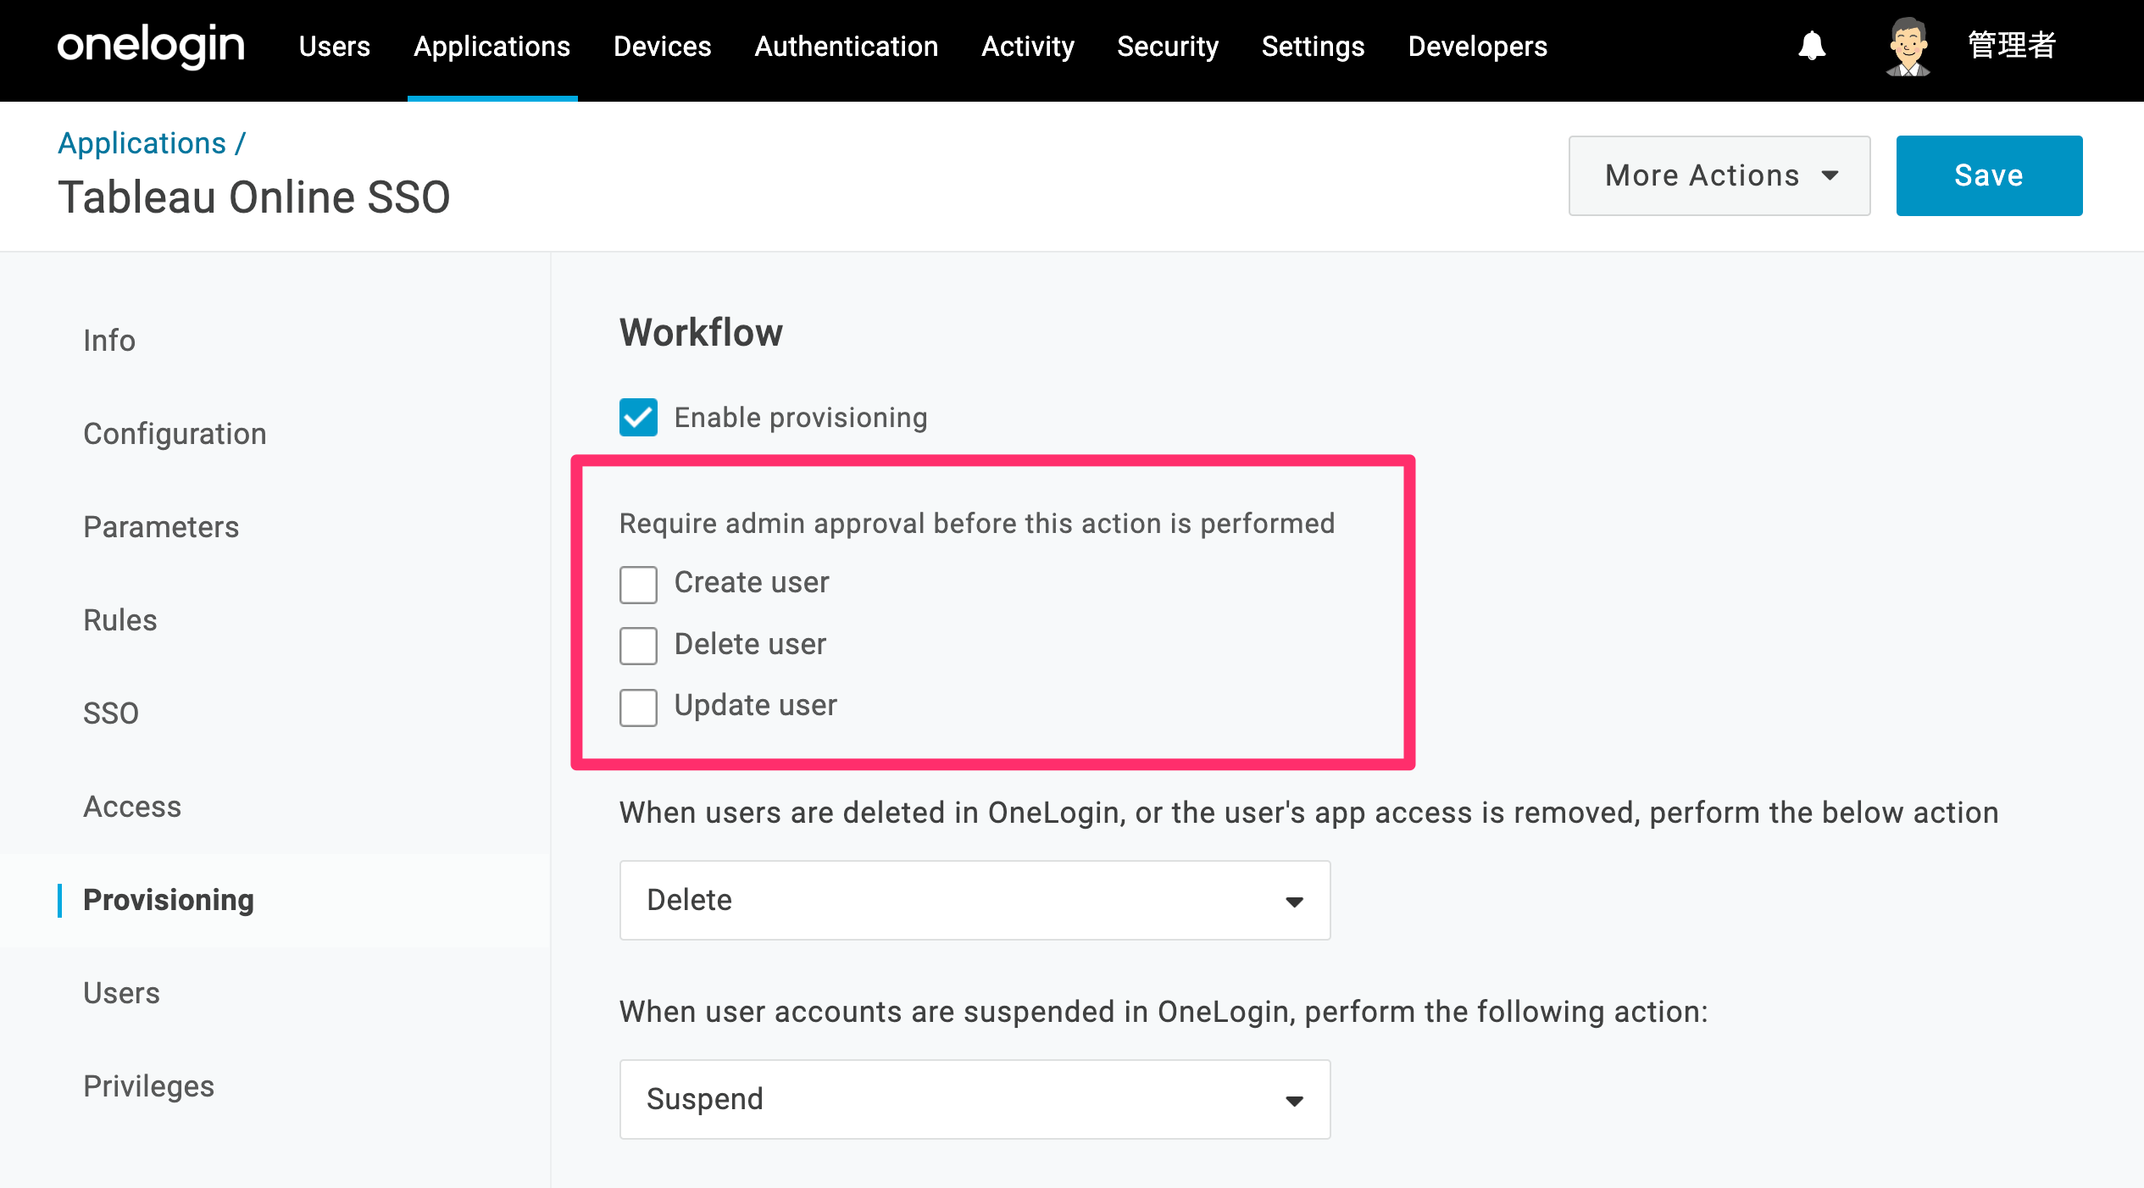Switch to the SSO sidebar tab
The height and width of the screenshot is (1188, 2144).
[111, 713]
